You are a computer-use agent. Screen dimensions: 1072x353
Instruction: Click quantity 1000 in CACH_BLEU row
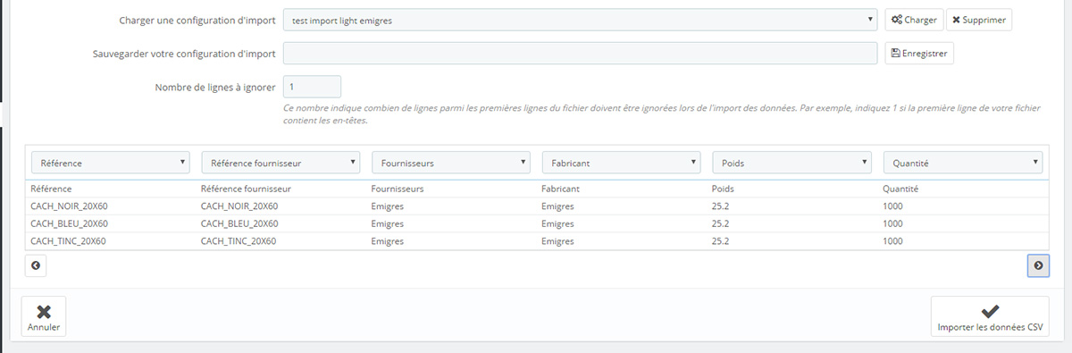point(893,223)
